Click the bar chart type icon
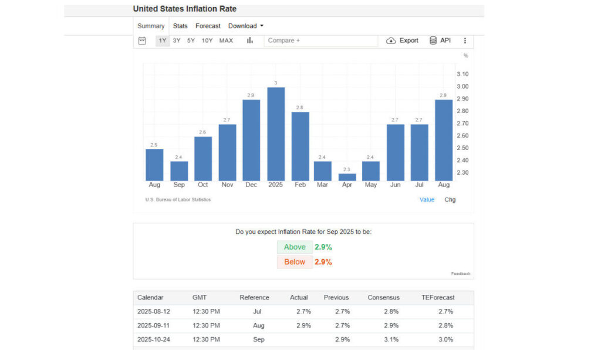The width and height of the screenshot is (601, 350). 249,40
